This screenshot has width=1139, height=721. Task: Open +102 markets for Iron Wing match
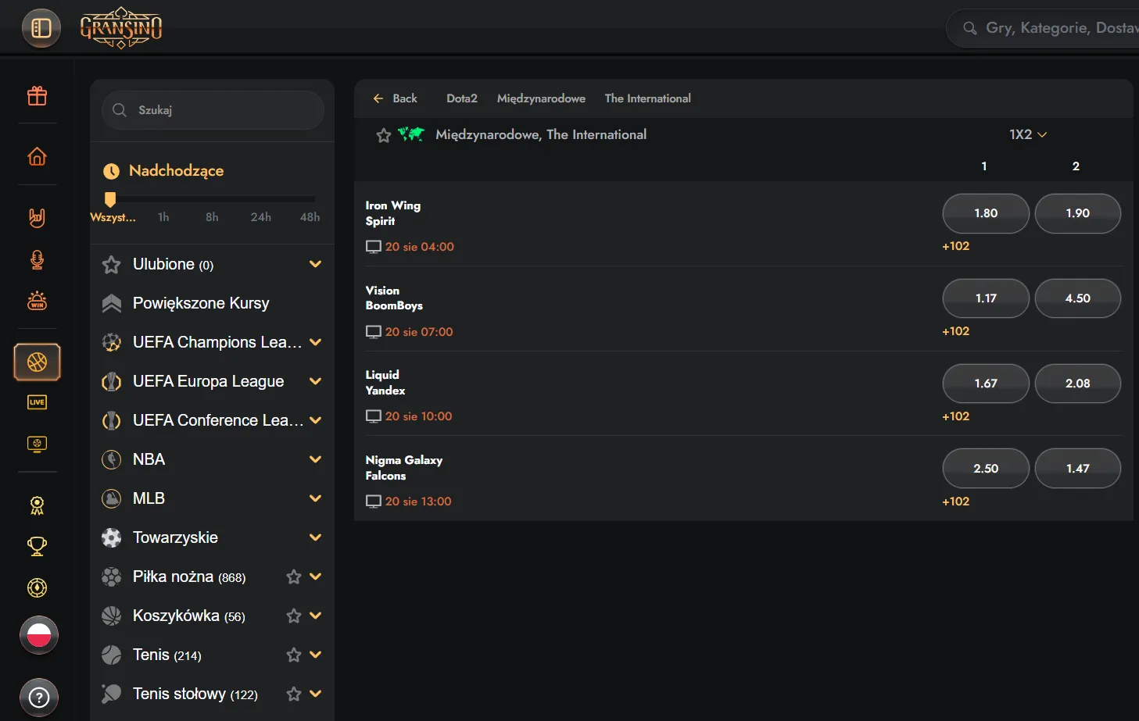956,246
